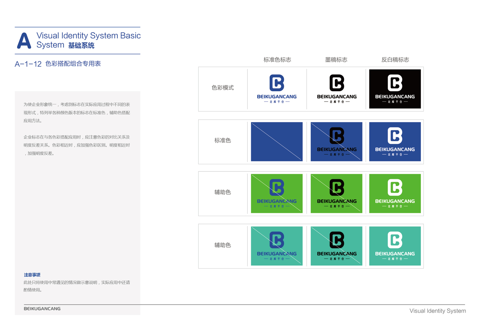Screen dimensions: 486x329
Task: Select the white logo on blue background
Action: [395, 142]
